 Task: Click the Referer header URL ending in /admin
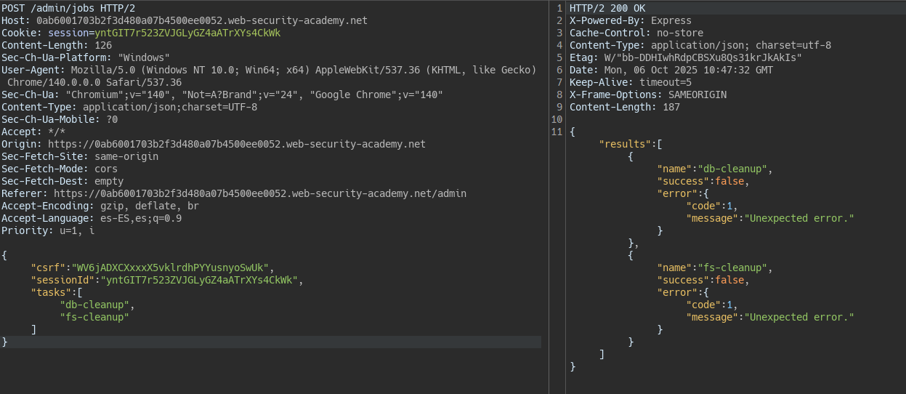click(x=259, y=193)
